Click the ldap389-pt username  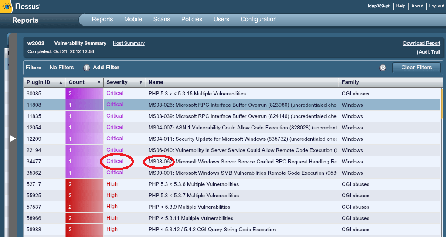coord(378,6)
